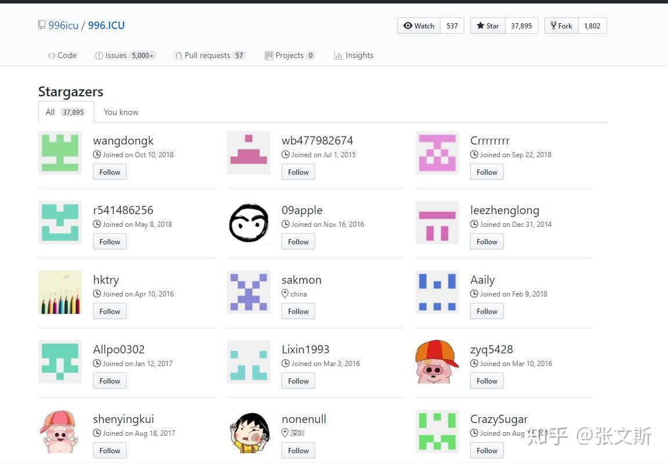Image resolution: width=668 pixels, height=463 pixels.
Task: Go to the 996icu owner profile
Action: [63, 25]
